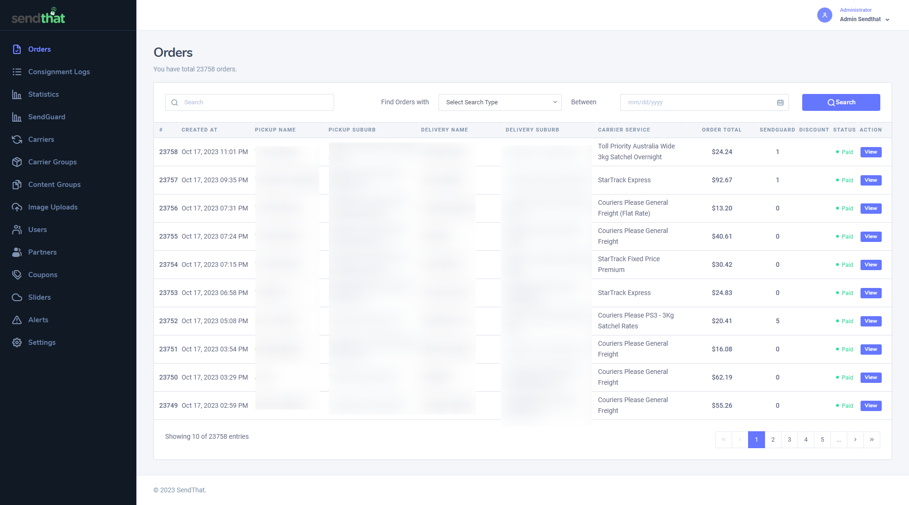Click the blue Search button
Screen dimensions: 909x505
coord(841,102)
